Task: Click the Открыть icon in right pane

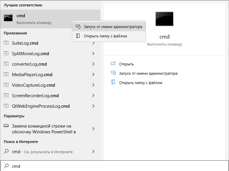Action: click(x=113, y=63)
